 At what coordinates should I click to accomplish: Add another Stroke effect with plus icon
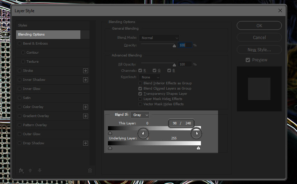tap(86, 71)
